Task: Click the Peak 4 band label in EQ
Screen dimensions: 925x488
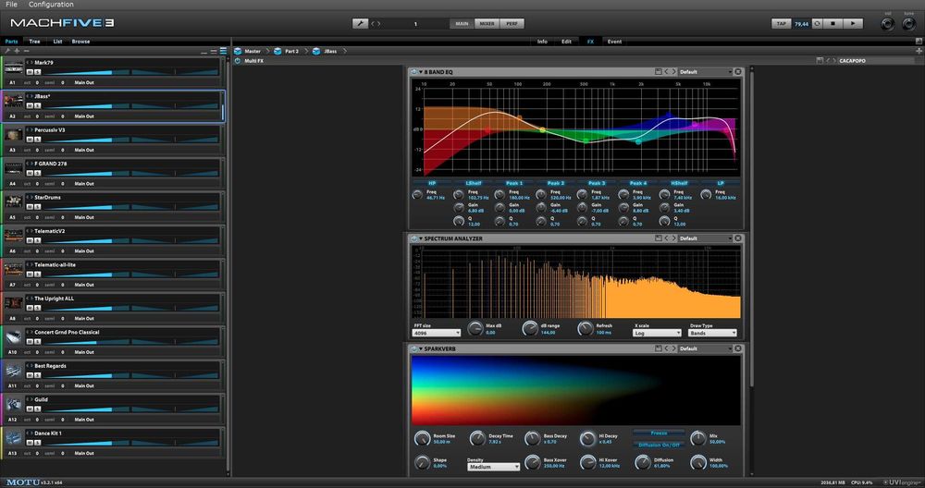Action: [x=637, y=183]
